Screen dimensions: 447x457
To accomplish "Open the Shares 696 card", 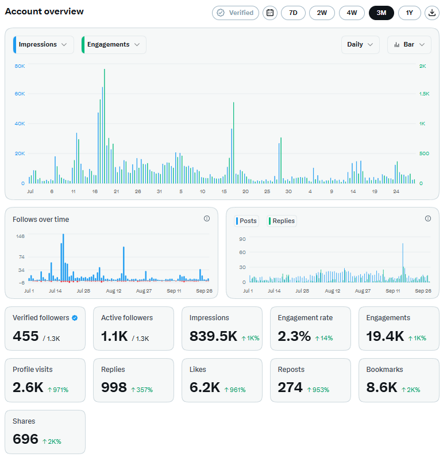I will click(x=45, y=432).
